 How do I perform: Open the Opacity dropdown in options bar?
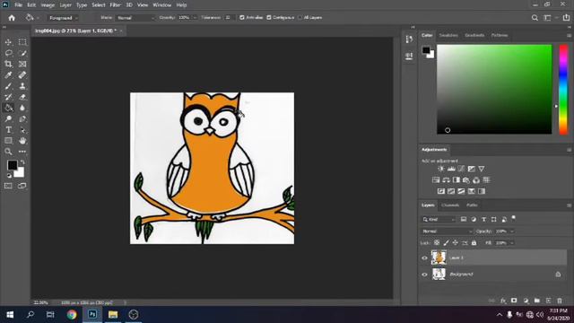[x=195, y=18]
